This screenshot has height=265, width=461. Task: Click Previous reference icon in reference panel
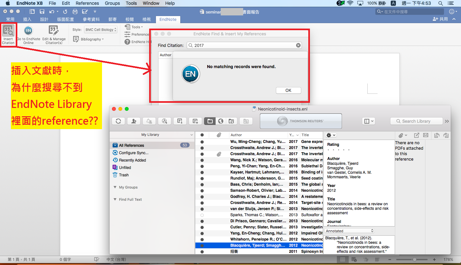click(437, 135)
